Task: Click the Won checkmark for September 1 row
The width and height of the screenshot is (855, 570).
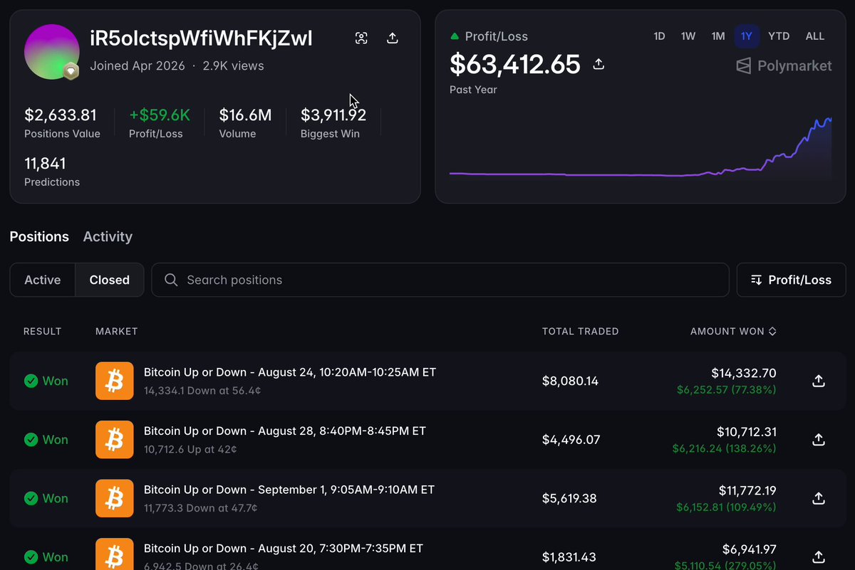Action: pos(31,498)
